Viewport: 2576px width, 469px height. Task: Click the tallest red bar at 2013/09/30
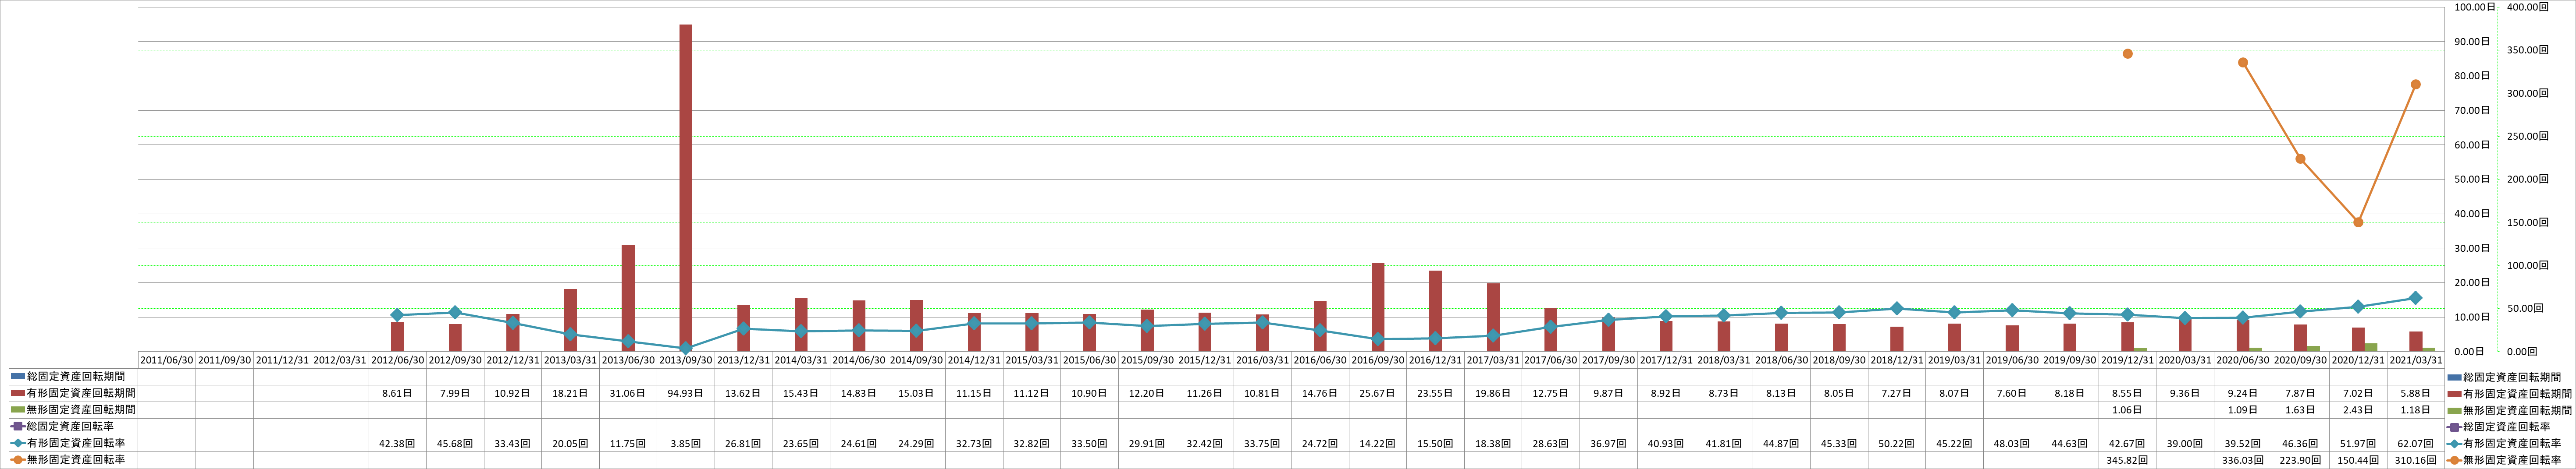pos(686,187)
